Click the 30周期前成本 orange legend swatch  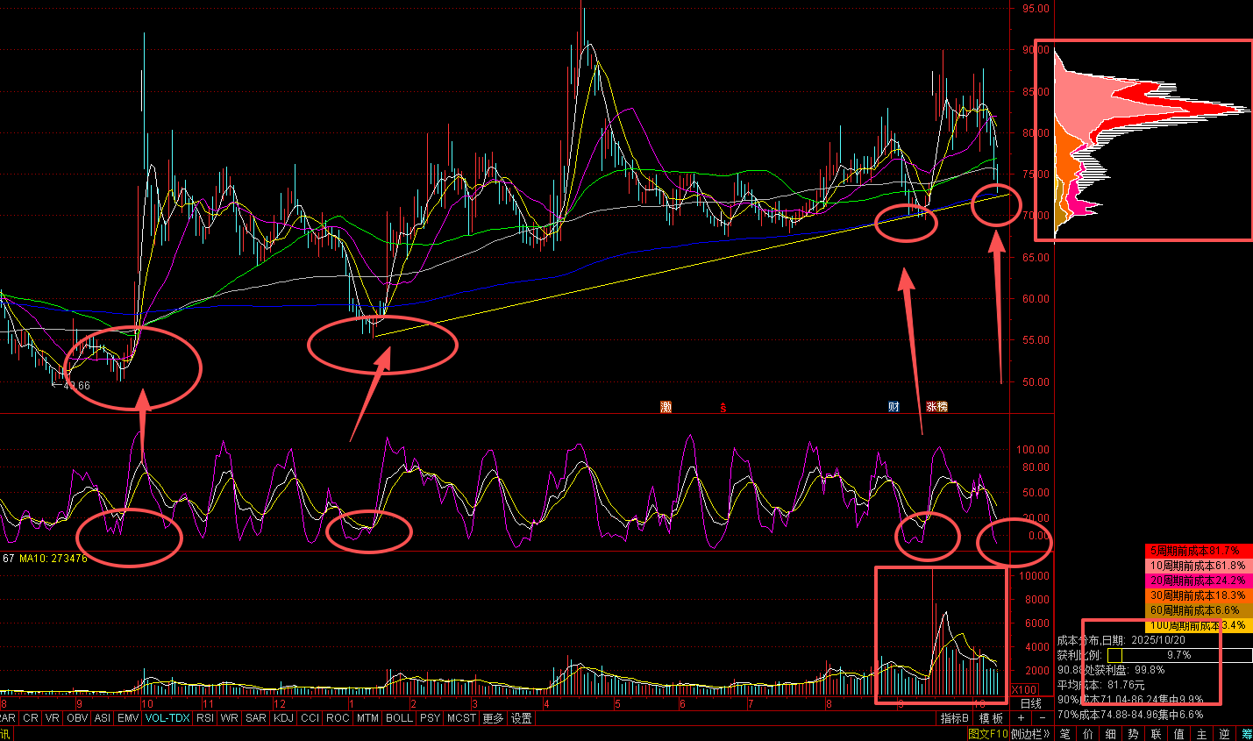click(1198, 595)
